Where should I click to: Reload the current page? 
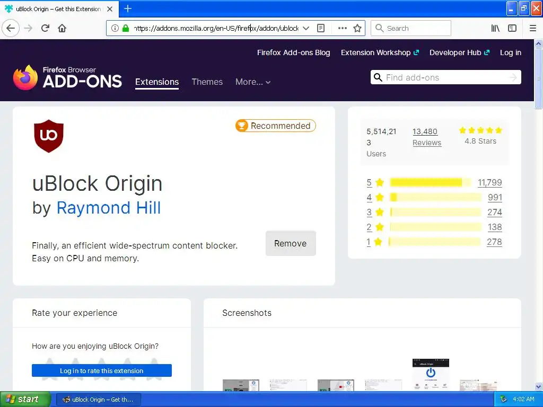tap(45, 28)
